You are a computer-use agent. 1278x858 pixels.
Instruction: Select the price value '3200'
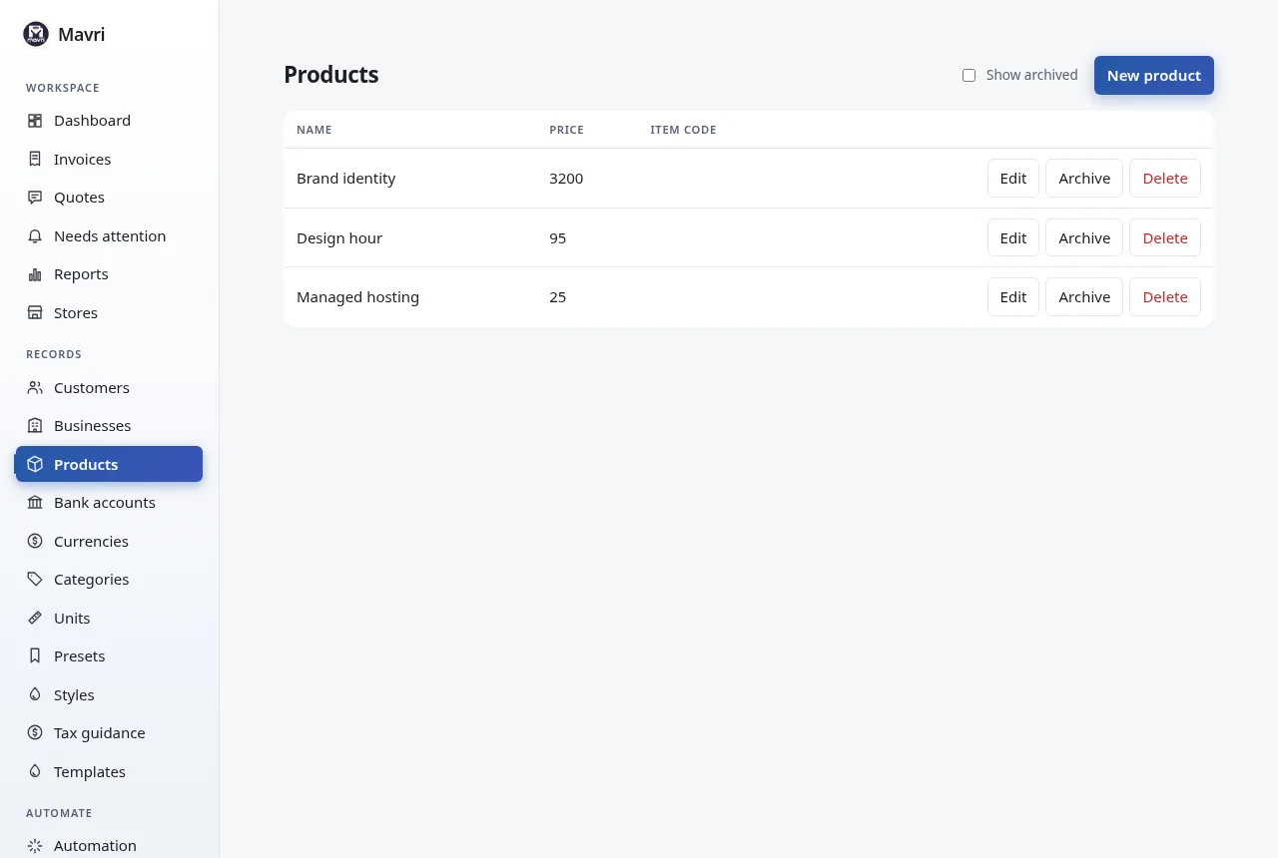[x=566, y=179]
